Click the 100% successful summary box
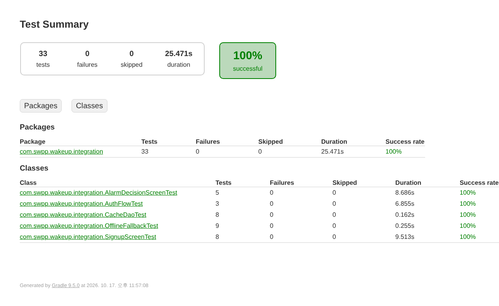Screen dimensions: 499x306 point(248,60)
